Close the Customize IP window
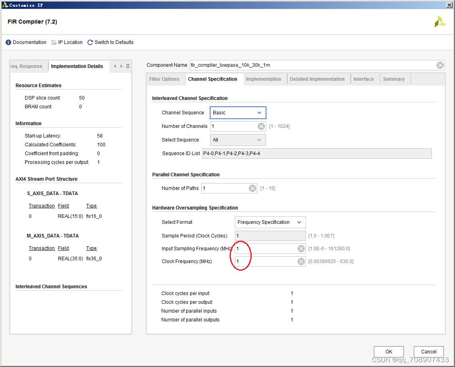 click(449, 5)
